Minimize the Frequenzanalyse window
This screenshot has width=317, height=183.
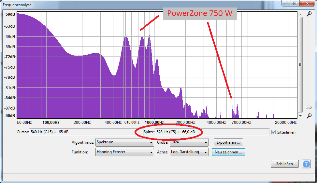286,4
